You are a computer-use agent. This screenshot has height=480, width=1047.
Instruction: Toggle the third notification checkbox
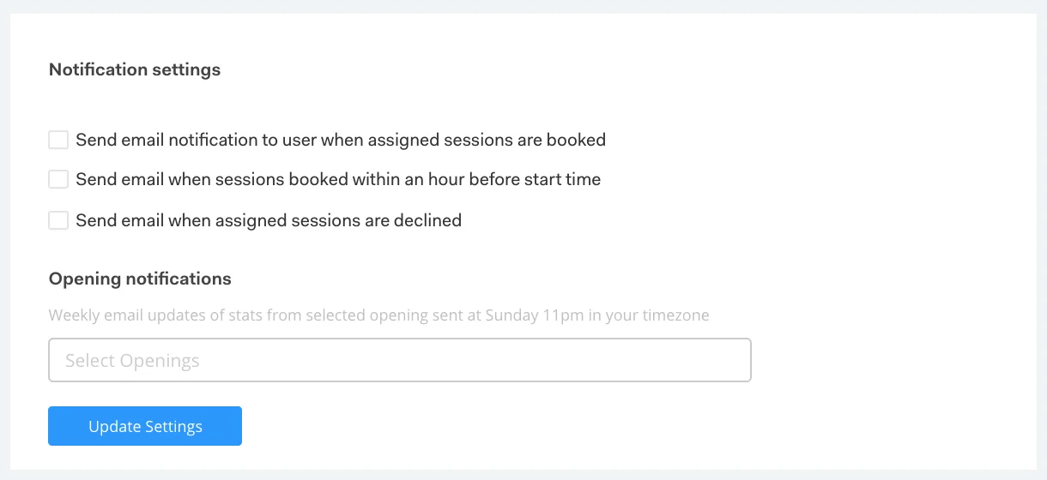click(58, 220)
